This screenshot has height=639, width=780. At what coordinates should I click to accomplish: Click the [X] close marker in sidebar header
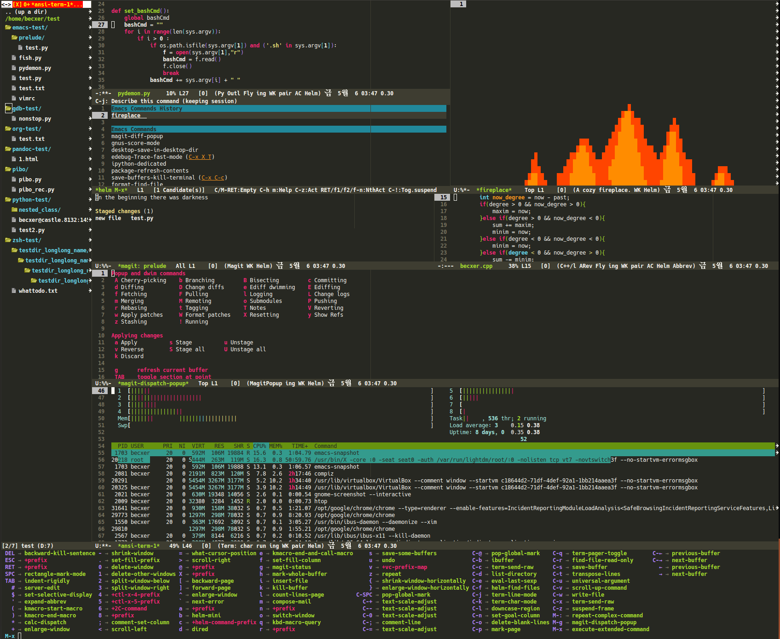click(17, 4)
